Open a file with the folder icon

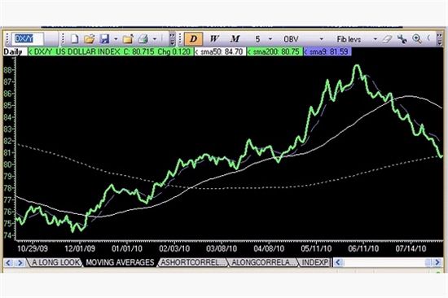(x=90, y=39)
